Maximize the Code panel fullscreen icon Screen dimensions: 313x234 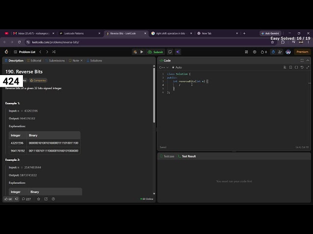tap(302, 60)
